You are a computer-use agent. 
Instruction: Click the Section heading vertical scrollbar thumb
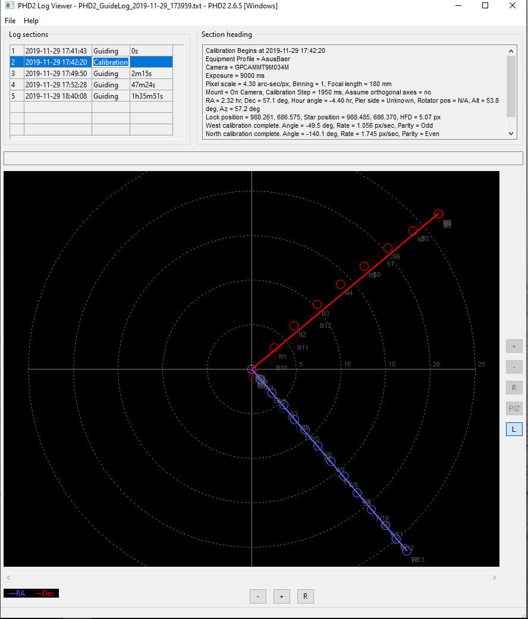[511, 86]
